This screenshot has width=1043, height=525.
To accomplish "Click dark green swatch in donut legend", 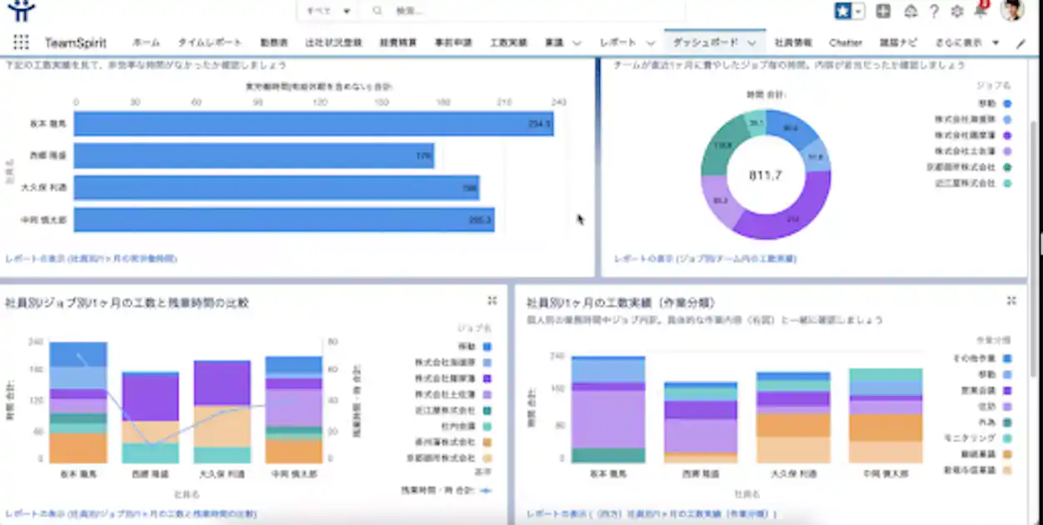I will (1007, 167).
